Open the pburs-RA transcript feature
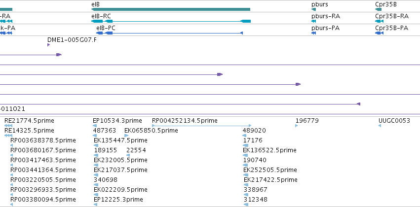The image size is (420, 207). 314,21
